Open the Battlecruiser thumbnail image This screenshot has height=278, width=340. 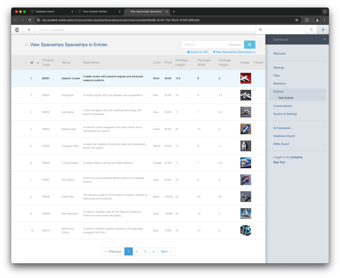246,129
